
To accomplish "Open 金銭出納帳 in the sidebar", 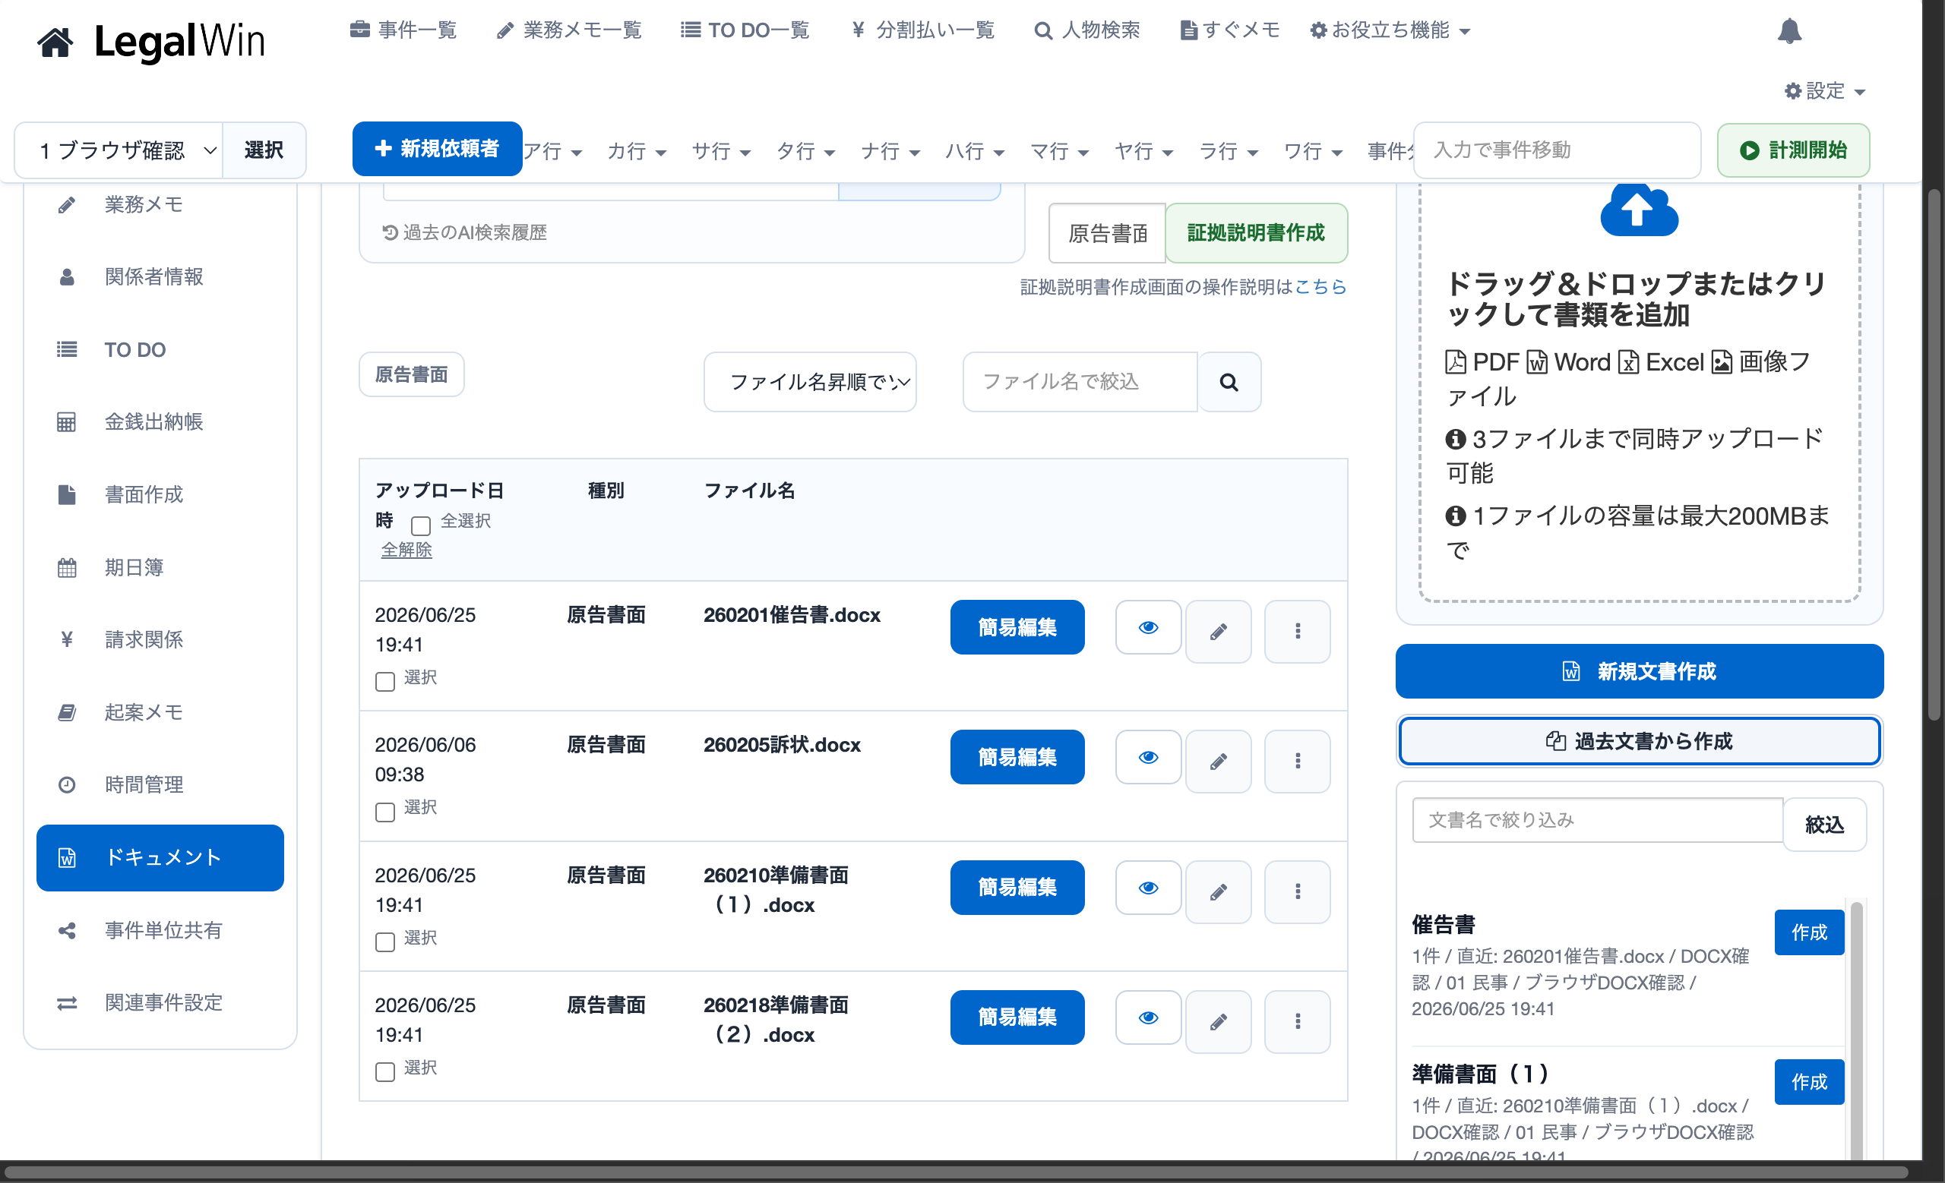I will pyautogui.click(x=160, y=422).
